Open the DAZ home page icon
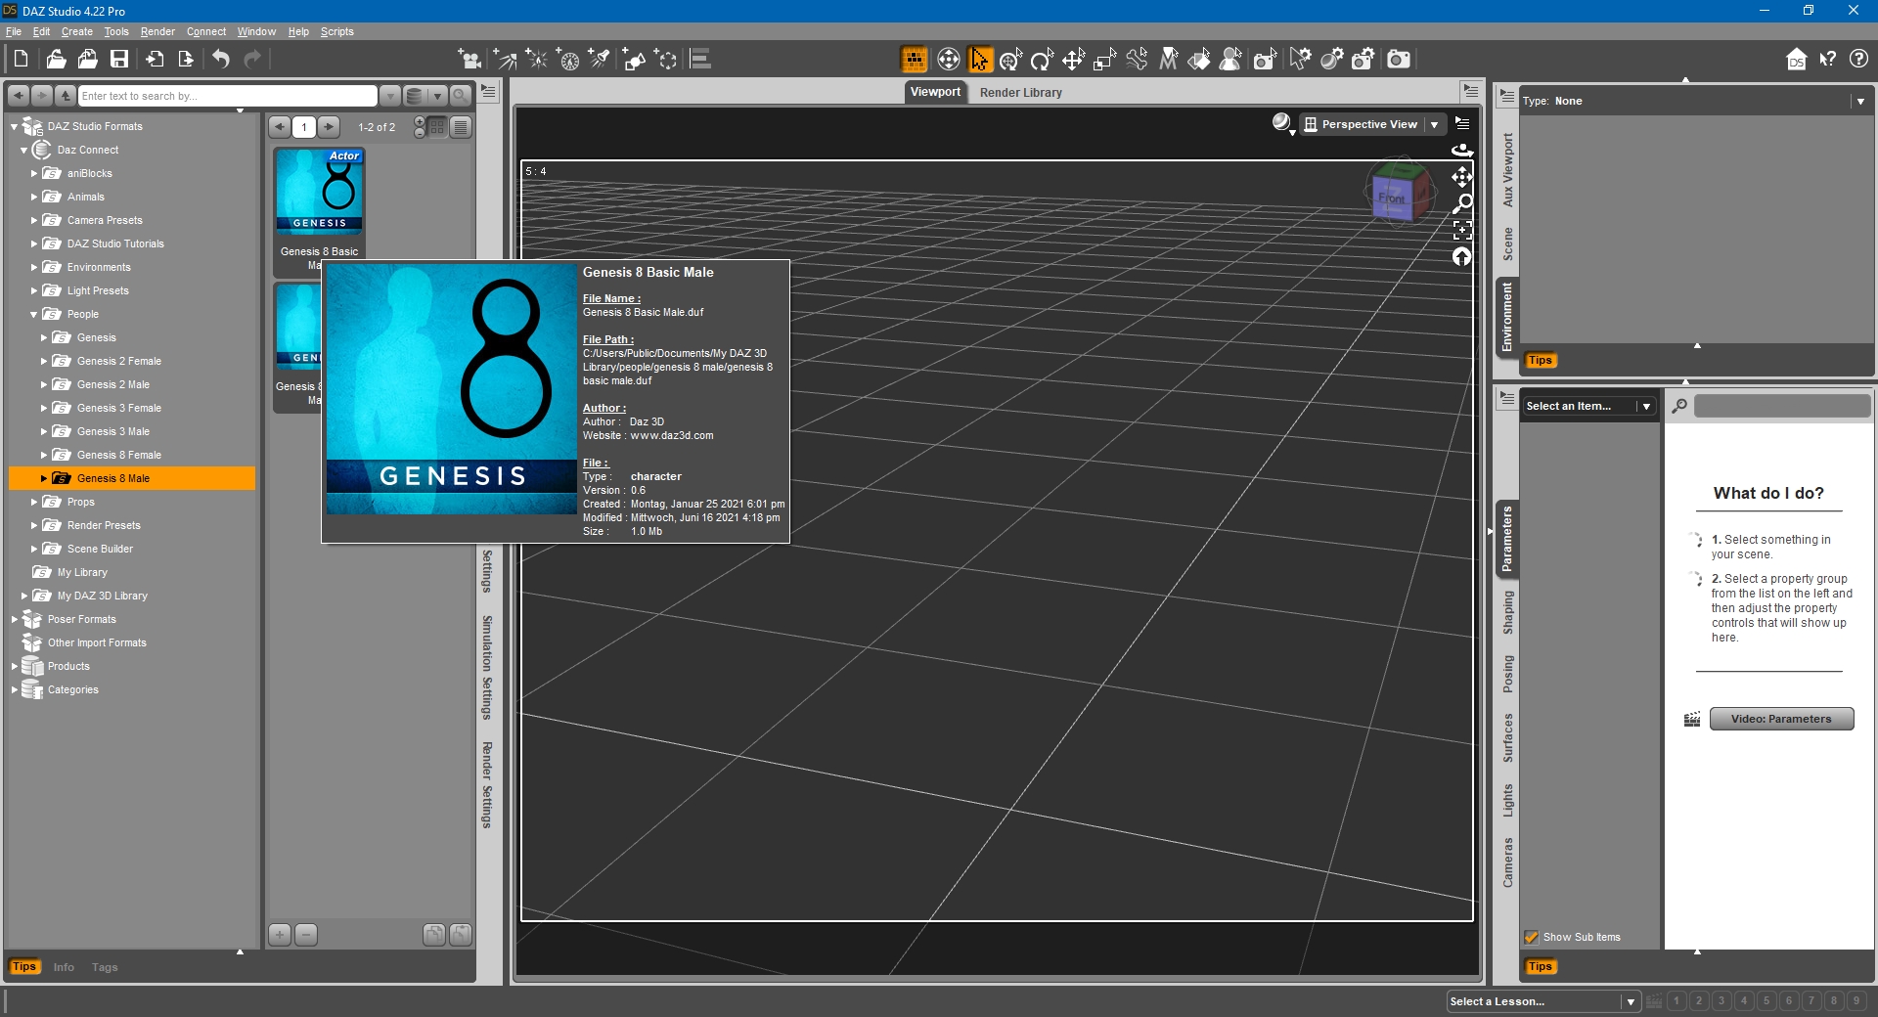Viewport: 1878px width, 1017px height. [x=1796, y=60]
